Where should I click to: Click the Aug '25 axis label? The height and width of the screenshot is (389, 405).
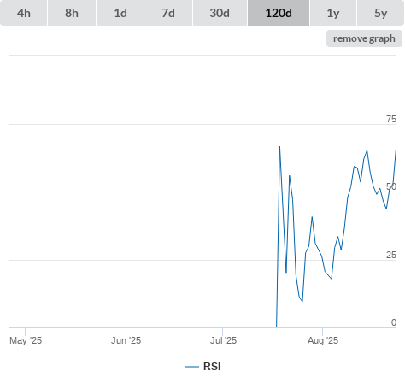[323, 340]
